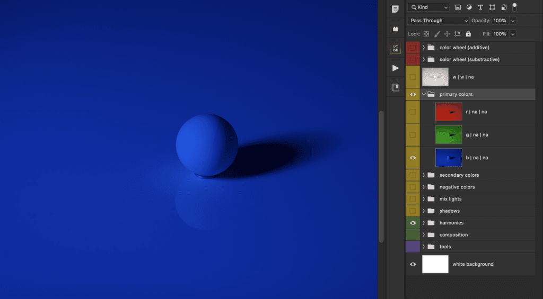Select the green g | na | na thumbnail

tap(449, 135)
